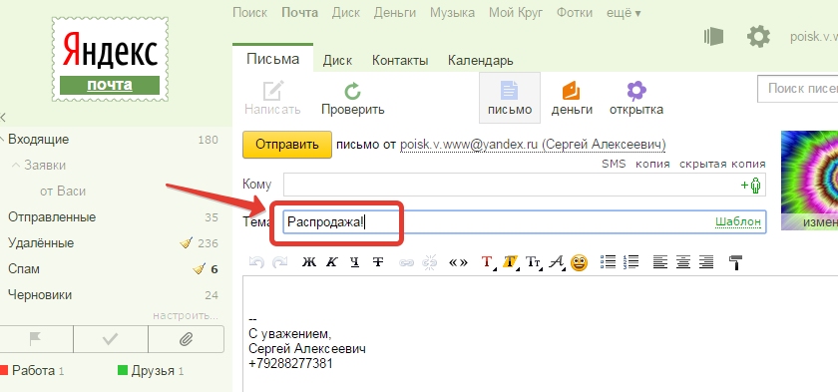Open the Шаблон link

[738, 221]
